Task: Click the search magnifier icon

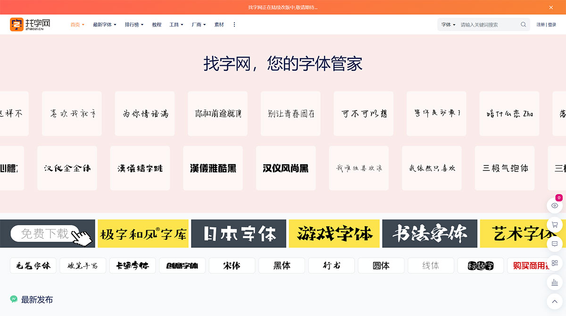Action: (523, 24)
